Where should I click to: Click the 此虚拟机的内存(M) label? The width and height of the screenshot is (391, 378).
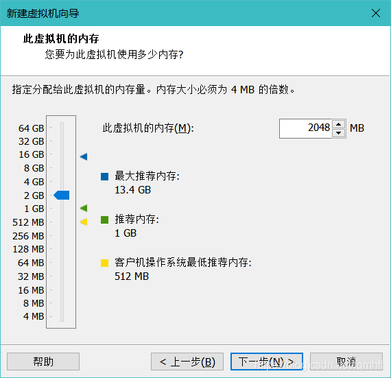tap(148, 128)
